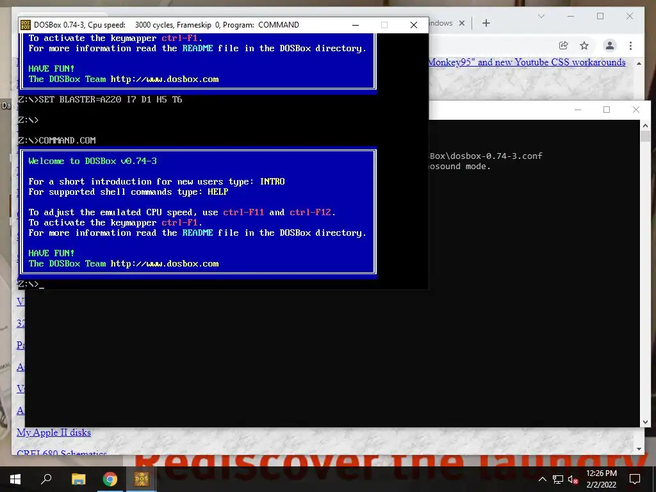This screenshot has height=492, width=656.
Task: Click the lower http://www.dosbox.com text
Action: pos(165,263)
